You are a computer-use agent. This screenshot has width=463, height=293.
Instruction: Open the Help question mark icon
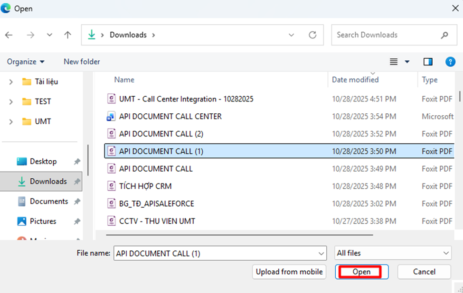point(450,62)
